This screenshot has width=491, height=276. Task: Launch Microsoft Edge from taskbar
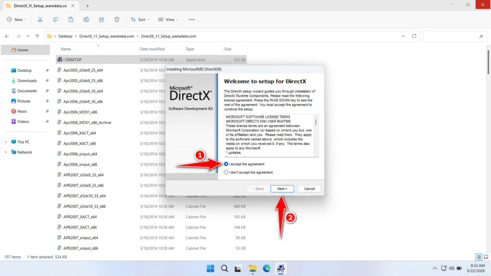[x=267, y=268]
